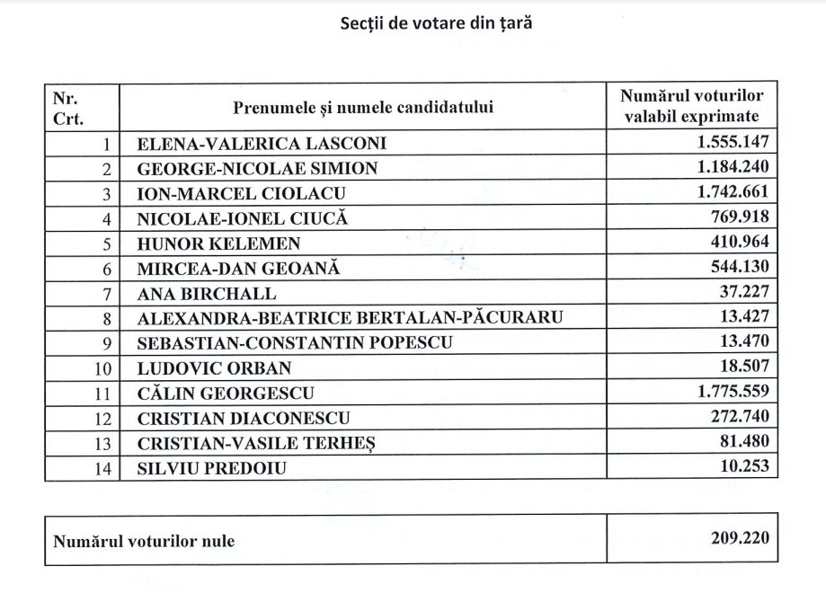Click the "Secții de votare din țară" heading
Screen dimensions: 826x593
click(x=436, y=23)
